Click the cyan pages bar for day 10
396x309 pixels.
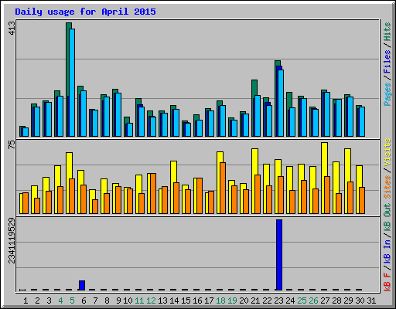[130, 130]
